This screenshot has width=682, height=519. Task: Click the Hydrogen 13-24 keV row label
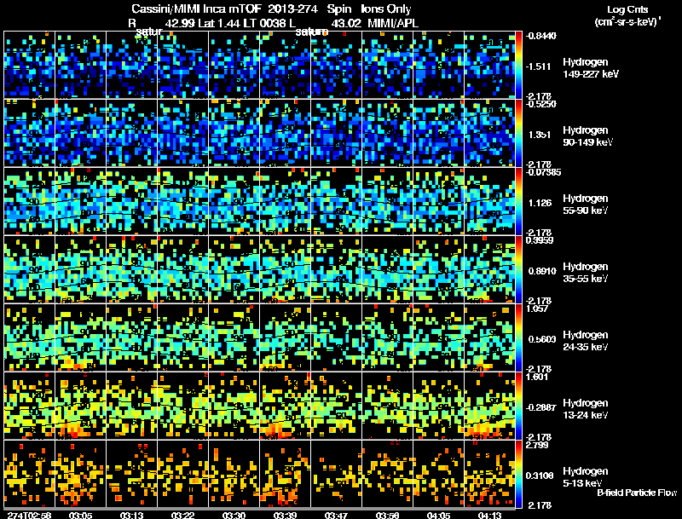(586, 409)
